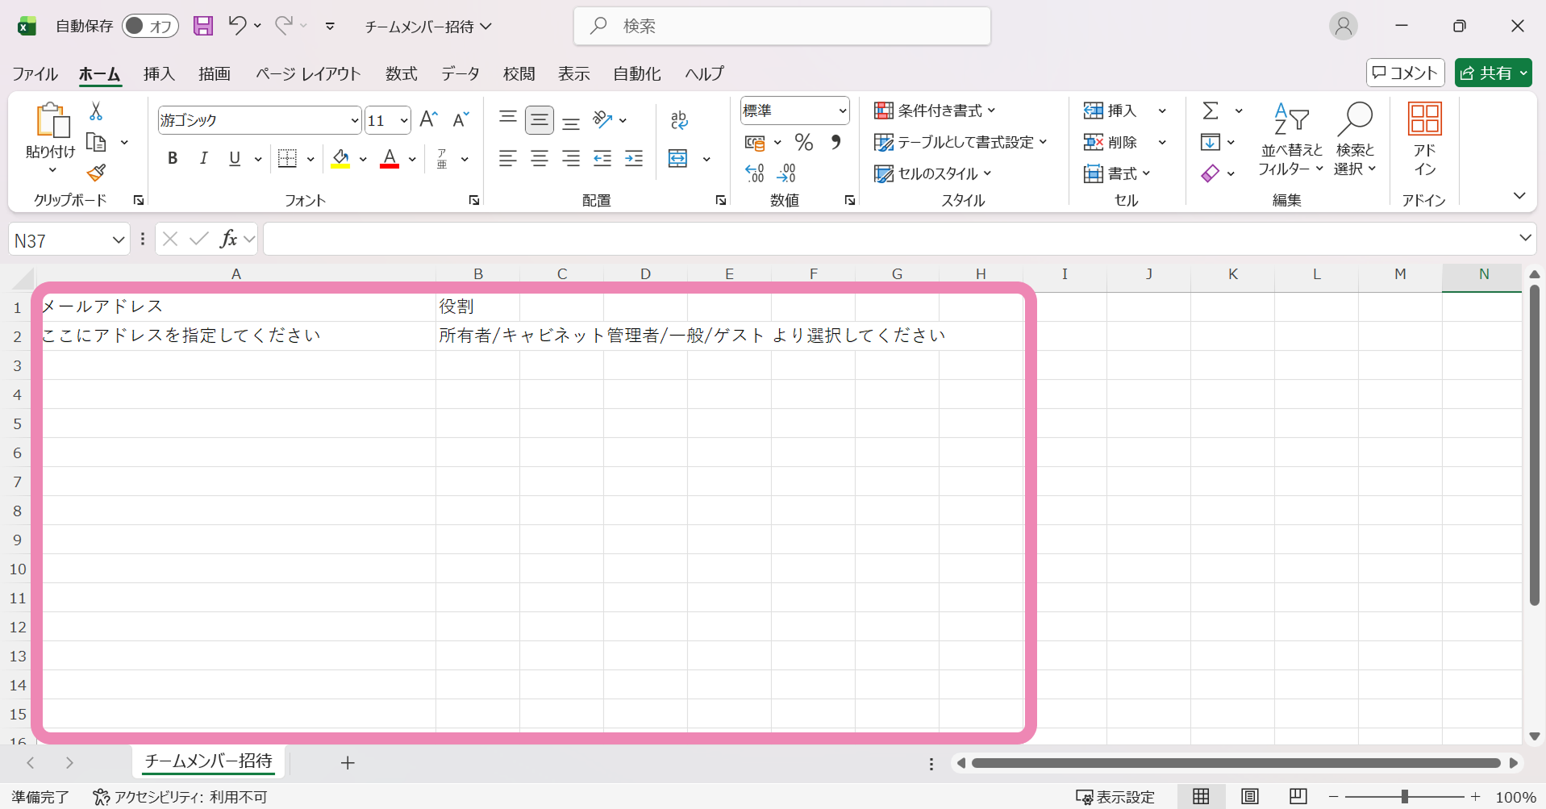Toggle center alignment

(x=540, y=158)
